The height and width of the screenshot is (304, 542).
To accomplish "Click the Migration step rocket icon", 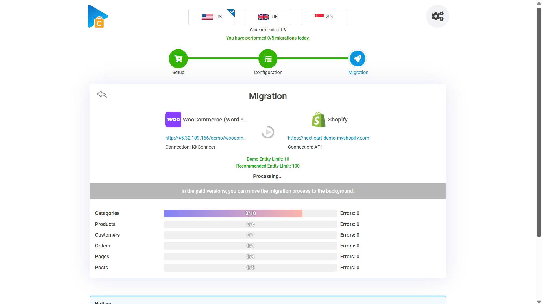I will pos(358,58).
